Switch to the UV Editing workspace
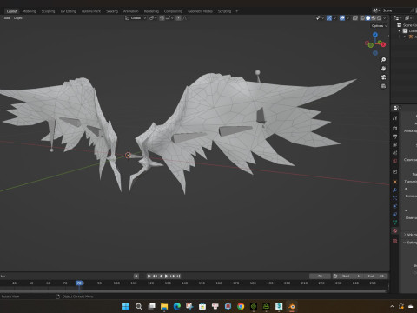 click(68, 11)
